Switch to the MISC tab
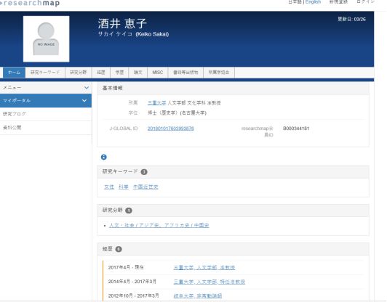The width and height of the screenshot is (387, 302). (x=157, y=73)
